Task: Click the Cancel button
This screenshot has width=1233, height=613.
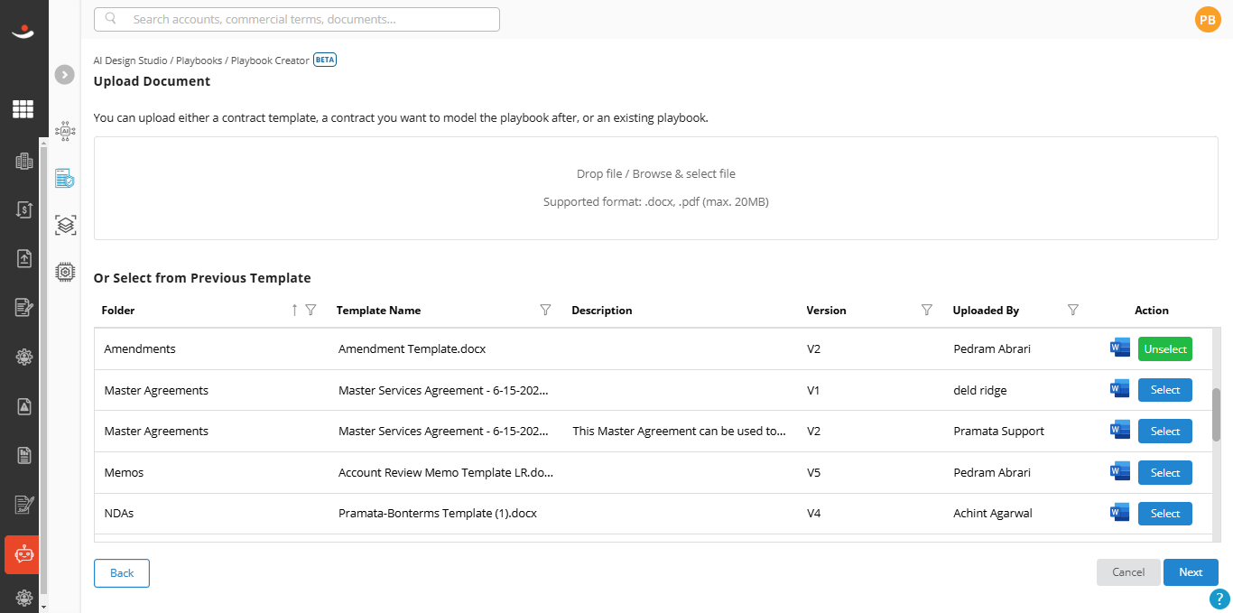Action: (1128, 572)
